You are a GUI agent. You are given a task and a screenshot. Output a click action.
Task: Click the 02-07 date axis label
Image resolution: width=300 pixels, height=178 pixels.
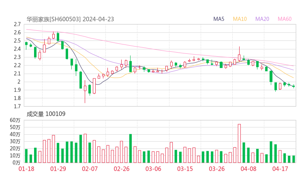coord(90,169)
